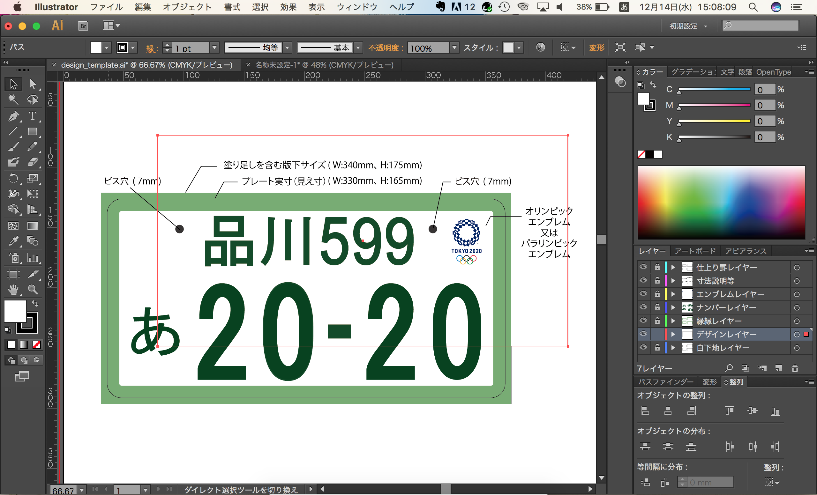Image resolution: width=817 pixels, height=495 pixels.
Task: Unlock the 仕上り罫レイヤー layer
Action: pos(657,267)
